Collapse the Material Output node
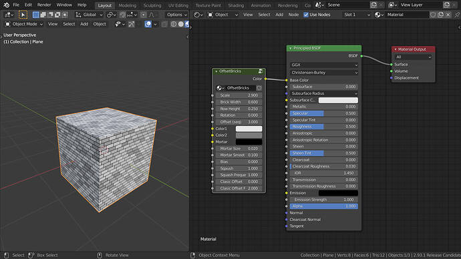This screenshot has height=259, width=461. (x=396, y=49)
